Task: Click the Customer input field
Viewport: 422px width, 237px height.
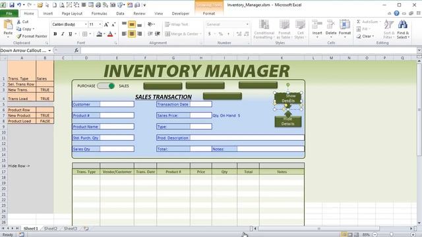Action: click(x=117, y=104)
